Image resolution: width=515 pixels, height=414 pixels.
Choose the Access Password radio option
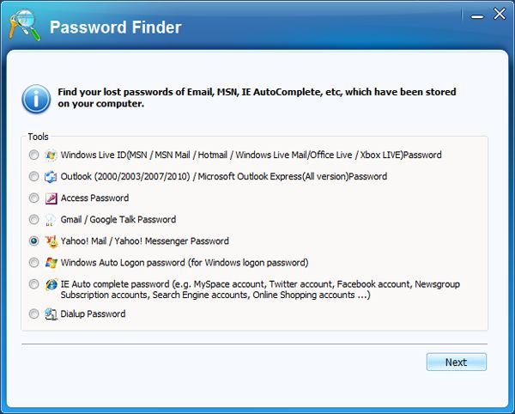point(33,198)
